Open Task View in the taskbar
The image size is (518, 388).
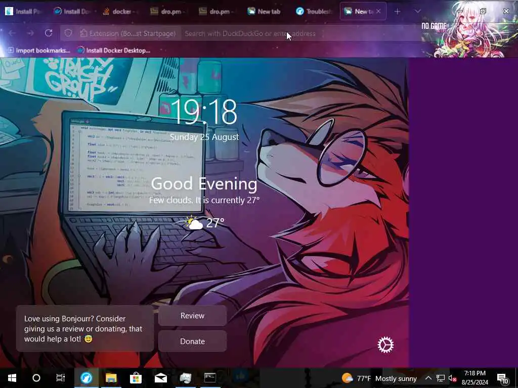pos(61,378)
